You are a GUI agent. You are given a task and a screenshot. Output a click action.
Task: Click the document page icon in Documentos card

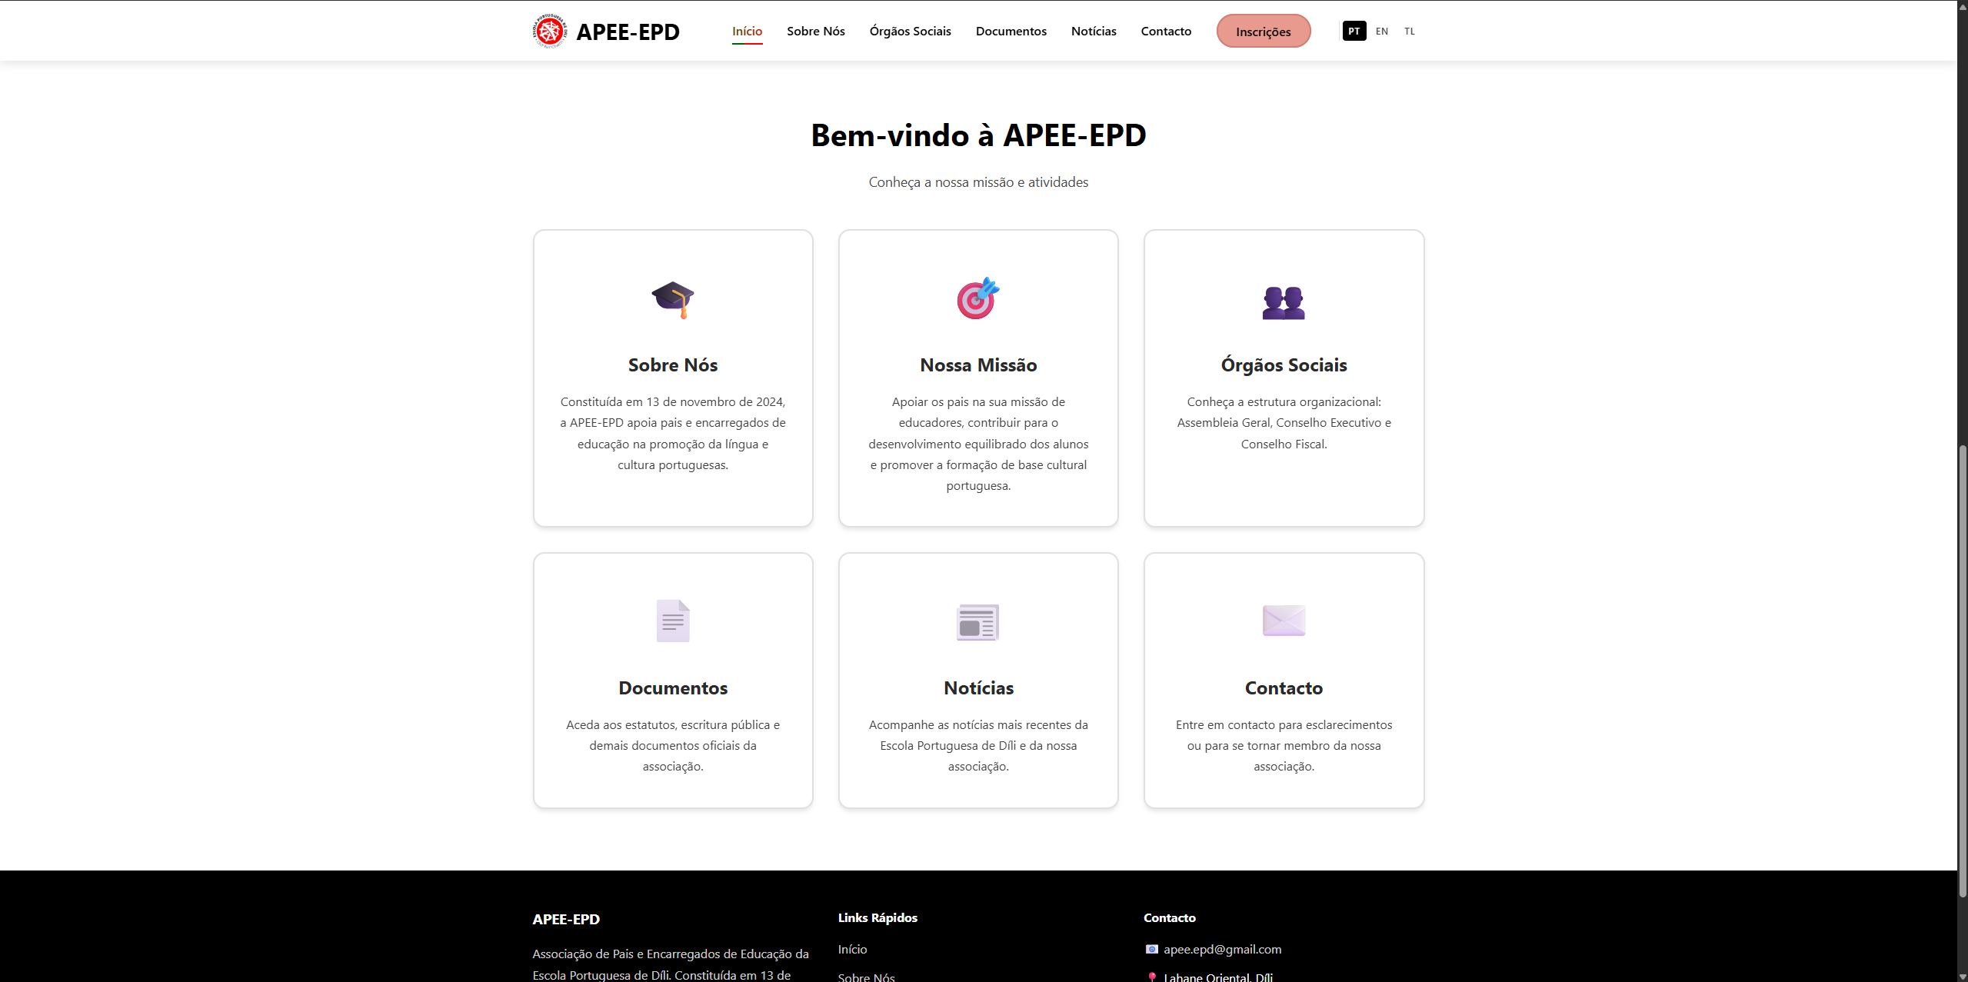[x=673, y=621]
